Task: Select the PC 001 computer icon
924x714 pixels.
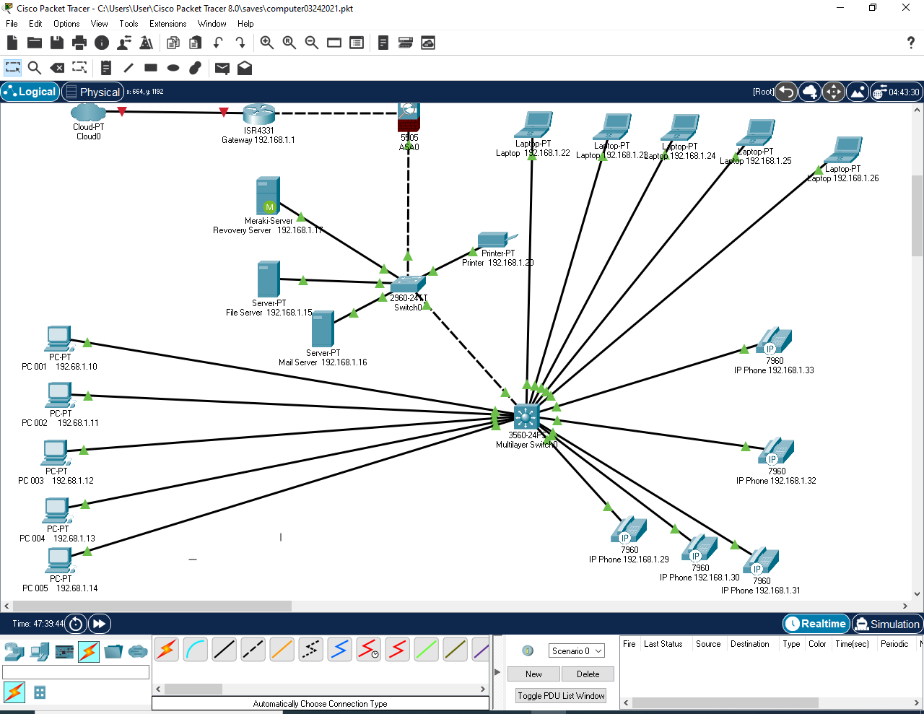Action: pos(59,339)
